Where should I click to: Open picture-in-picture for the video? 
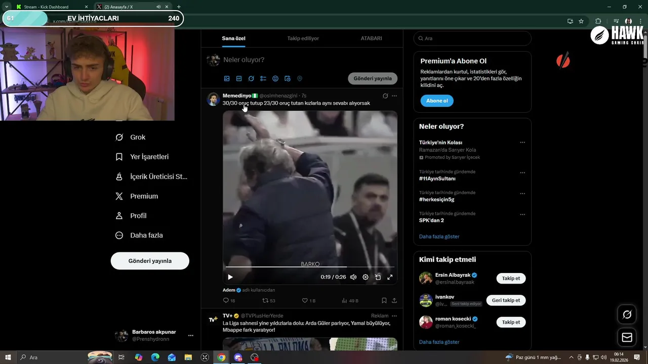pyautogui.click(x=378, y=277)
